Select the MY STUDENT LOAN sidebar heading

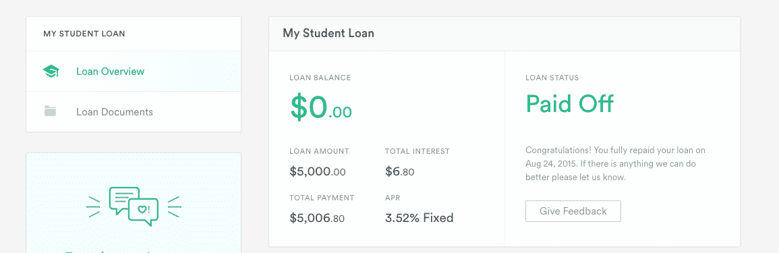pyautogui.click(x=84, y=34)
